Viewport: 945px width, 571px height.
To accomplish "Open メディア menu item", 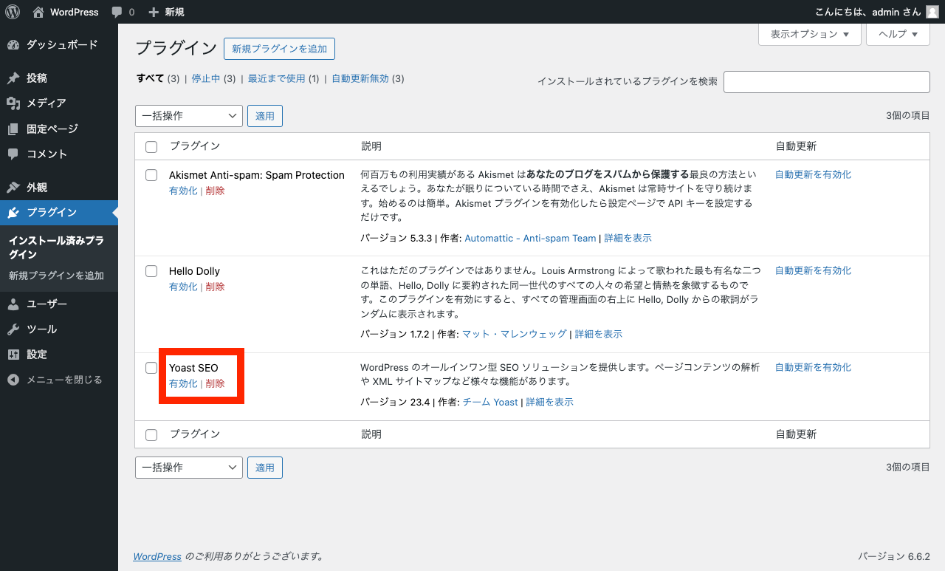I will [47, 103].
